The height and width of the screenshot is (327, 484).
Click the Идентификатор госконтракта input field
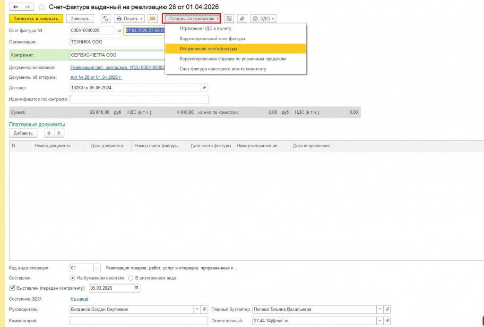[x=139, y=99]
